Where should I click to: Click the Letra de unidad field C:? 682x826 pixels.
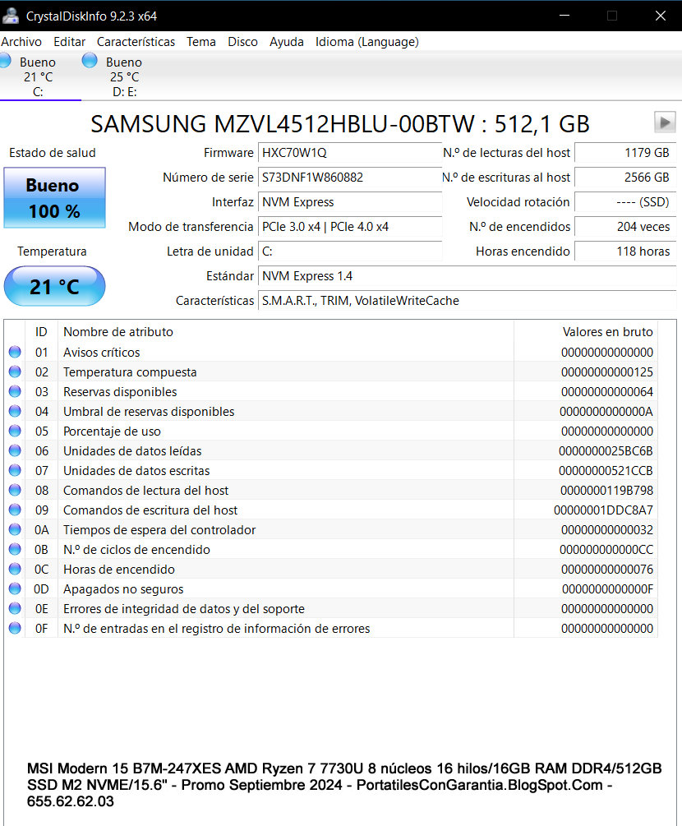click(x=350, y=251)
